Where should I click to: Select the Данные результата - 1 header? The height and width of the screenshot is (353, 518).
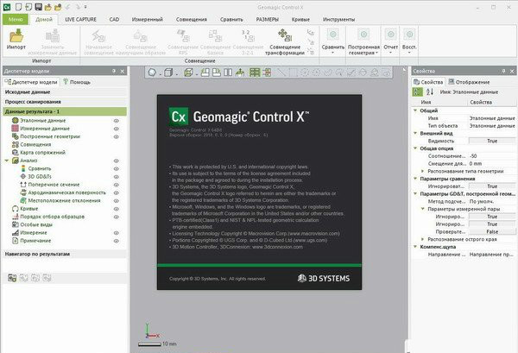(65, 111)
